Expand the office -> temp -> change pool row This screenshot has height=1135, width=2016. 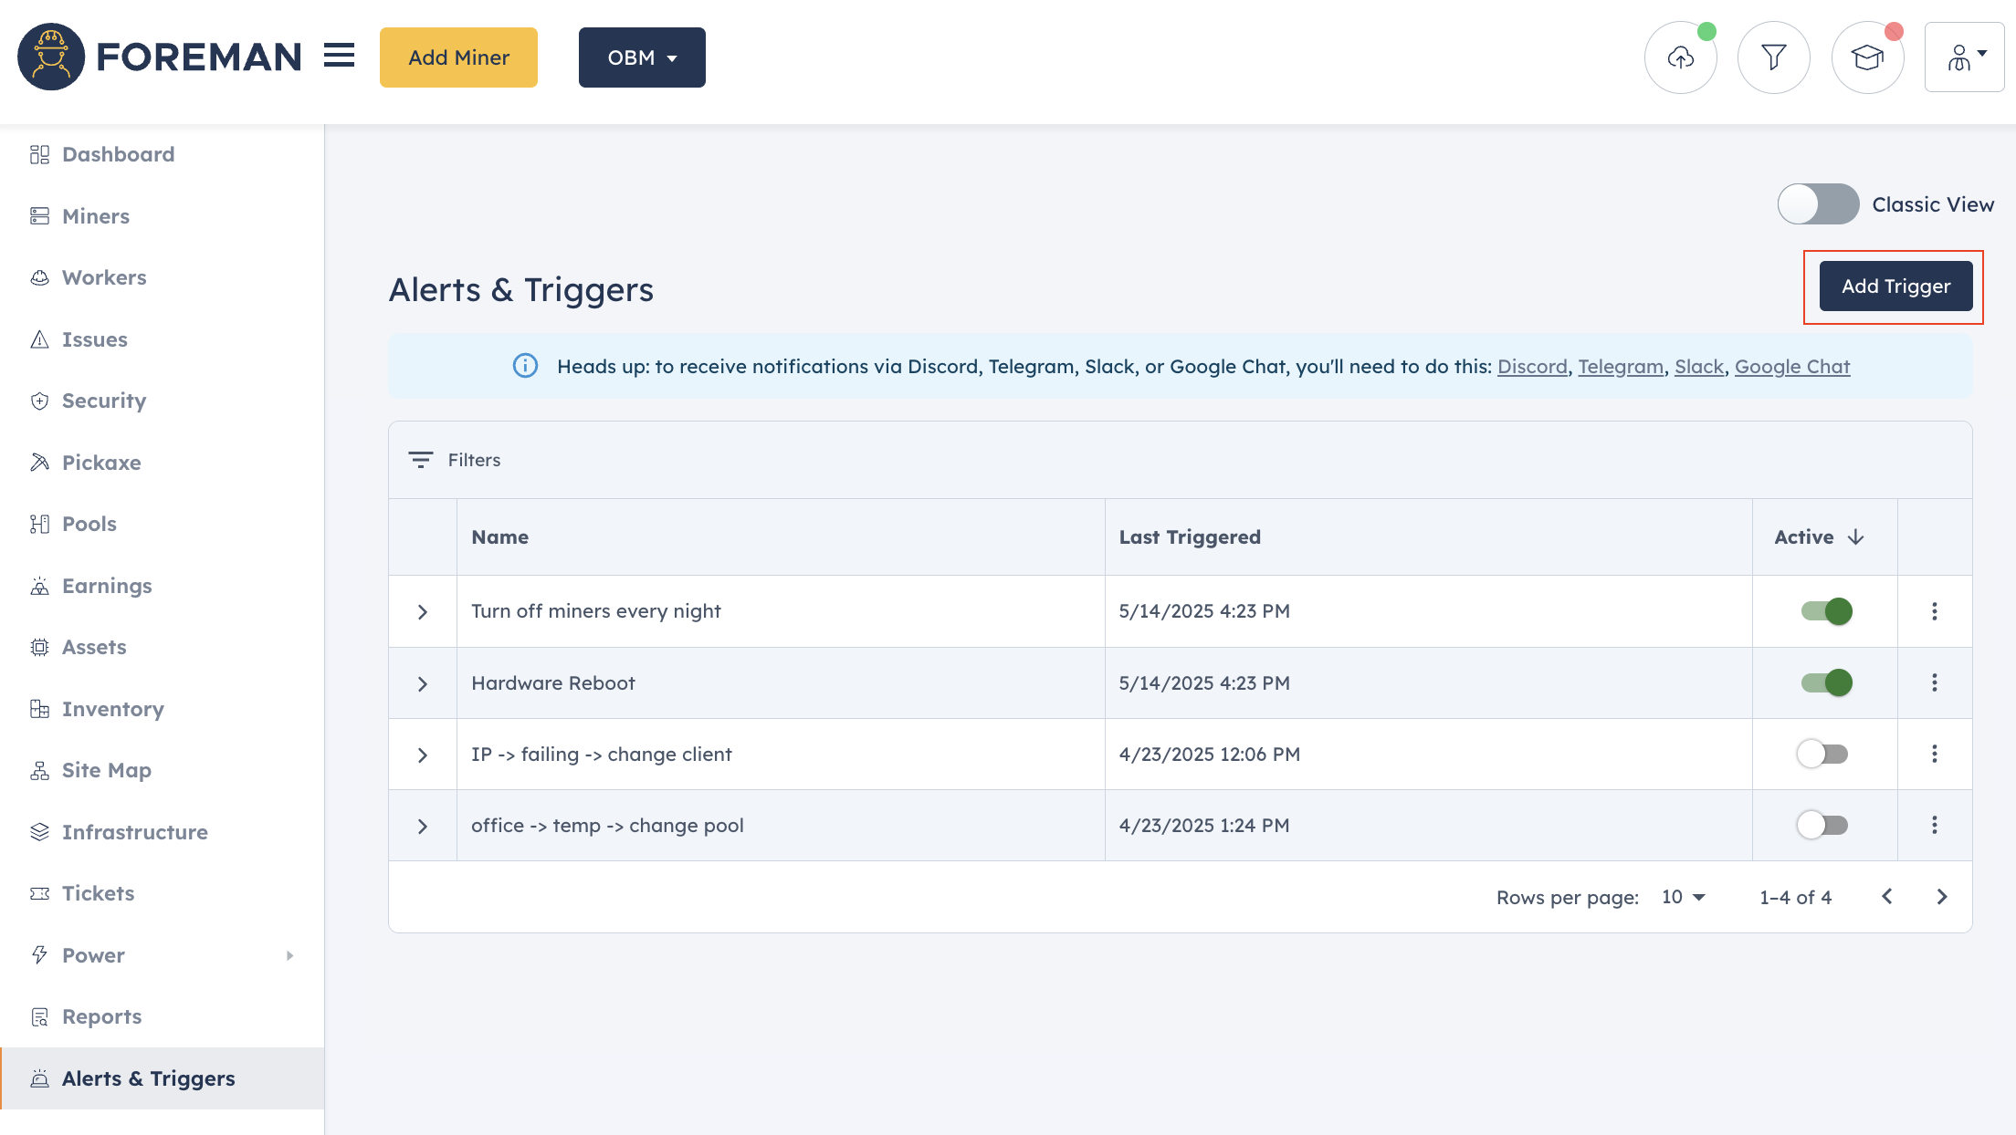[x=422, y=826]
